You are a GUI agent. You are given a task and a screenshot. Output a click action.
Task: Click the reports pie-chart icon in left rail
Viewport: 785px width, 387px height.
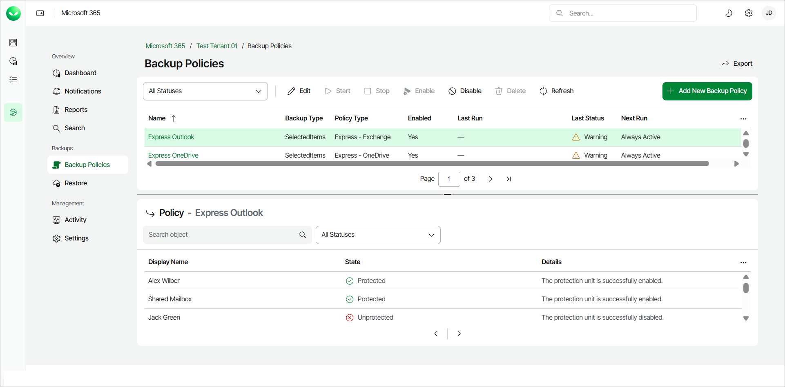[13, 61]
